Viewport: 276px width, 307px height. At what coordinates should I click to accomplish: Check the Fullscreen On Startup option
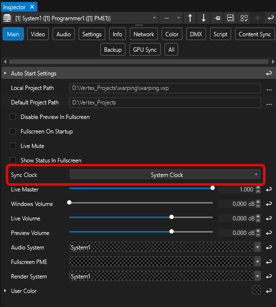pos(13,132)
